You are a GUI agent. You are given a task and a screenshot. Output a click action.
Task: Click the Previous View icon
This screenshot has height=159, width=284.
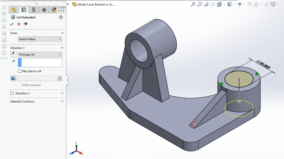[206, 4]
